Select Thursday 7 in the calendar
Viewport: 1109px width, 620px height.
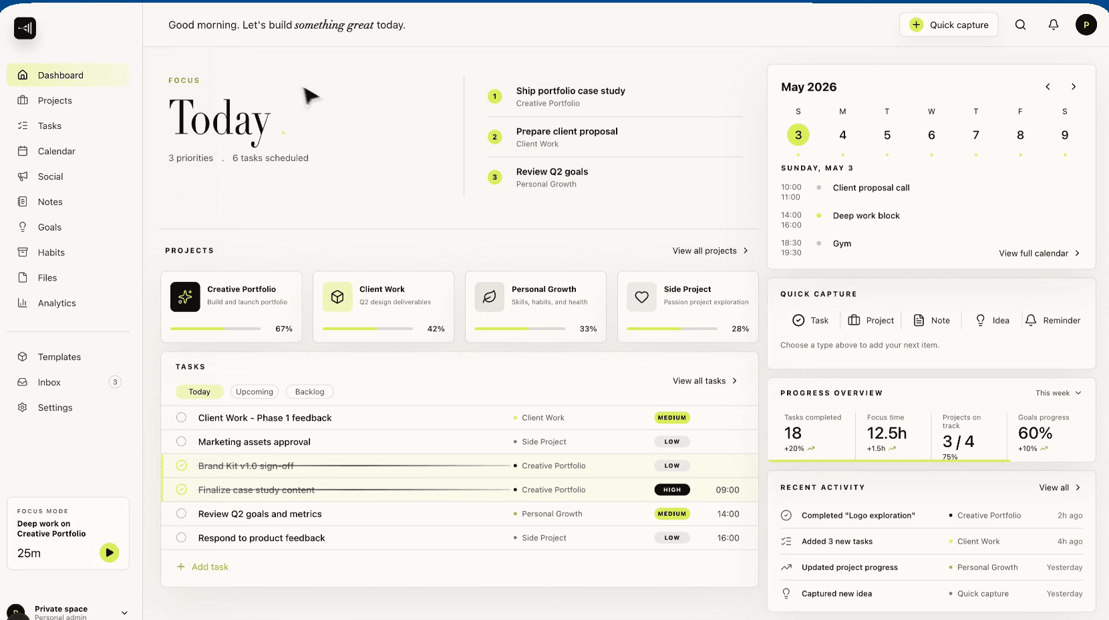[x=976, y=135]
